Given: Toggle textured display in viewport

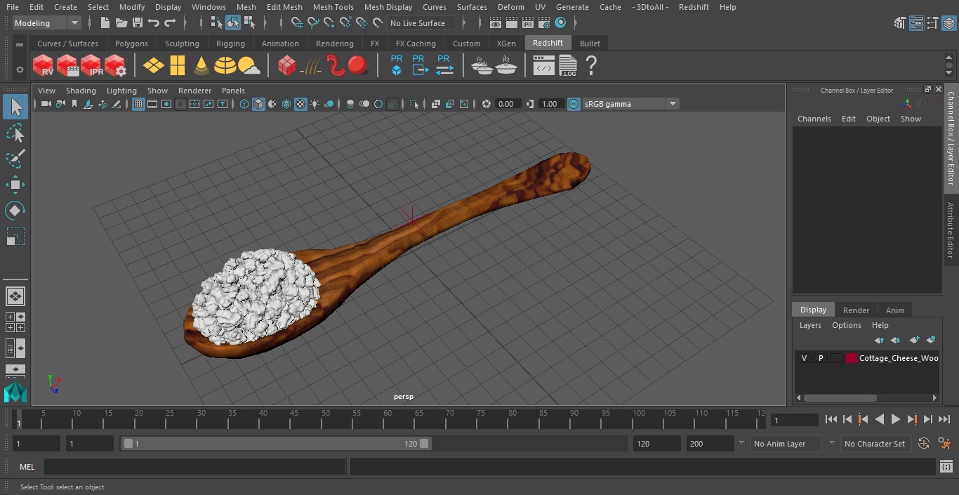Looking at the screenshot, I should point(300,104).
